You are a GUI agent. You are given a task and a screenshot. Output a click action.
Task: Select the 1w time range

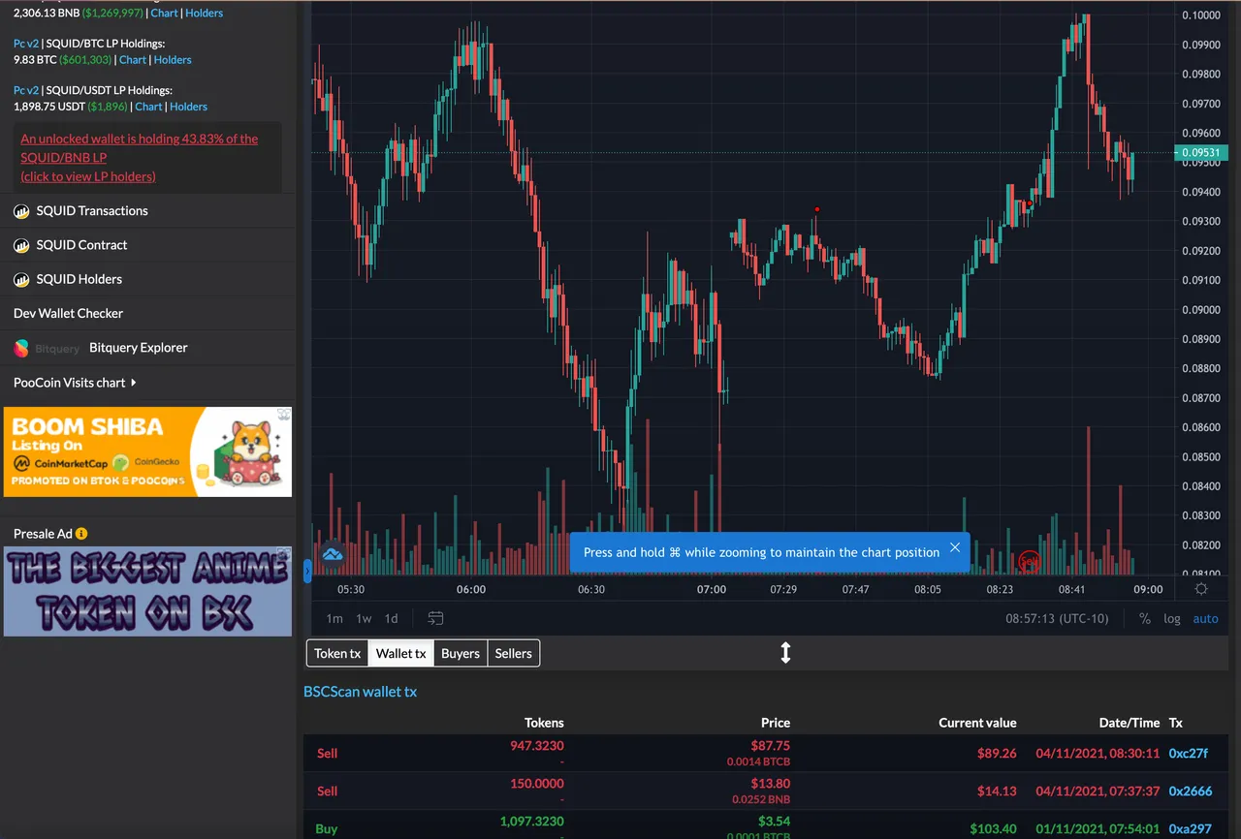[x=364, y=618]
